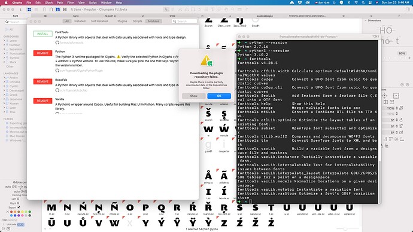This screenshot has width=413, height=232.
Task: Remove the RoboFab module
Action: 42,81
